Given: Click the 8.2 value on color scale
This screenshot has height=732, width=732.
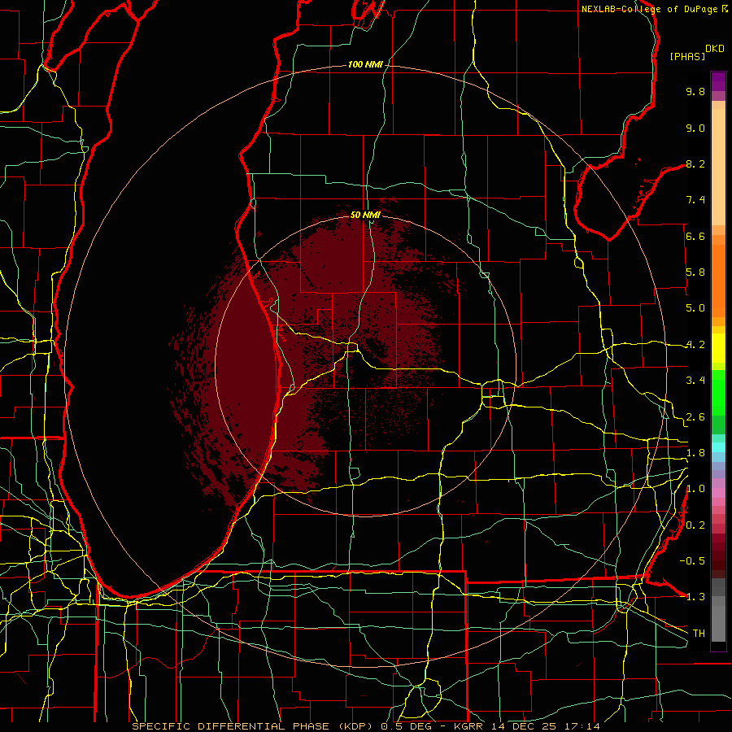Looking at the screenshot, I should click(695, 163).
